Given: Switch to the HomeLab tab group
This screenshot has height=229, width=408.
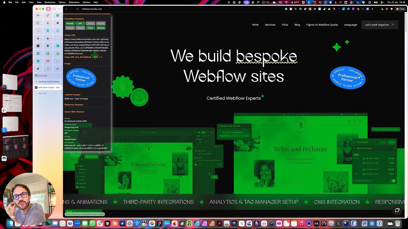Looking at the screenshot, I should (48, 76).
